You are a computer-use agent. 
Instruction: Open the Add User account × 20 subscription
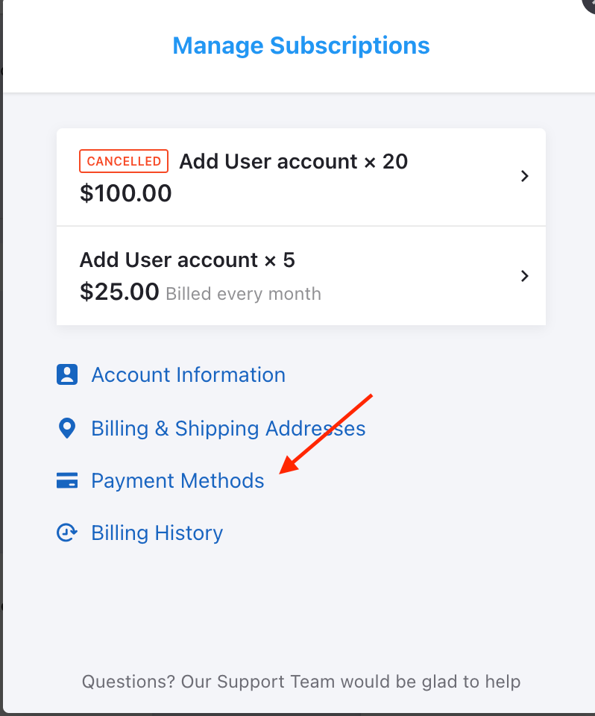(x=301, y=178)
